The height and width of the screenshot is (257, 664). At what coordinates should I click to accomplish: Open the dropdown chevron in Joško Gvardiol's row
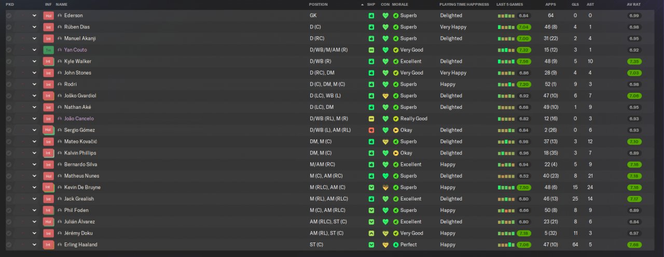(35, 96)
